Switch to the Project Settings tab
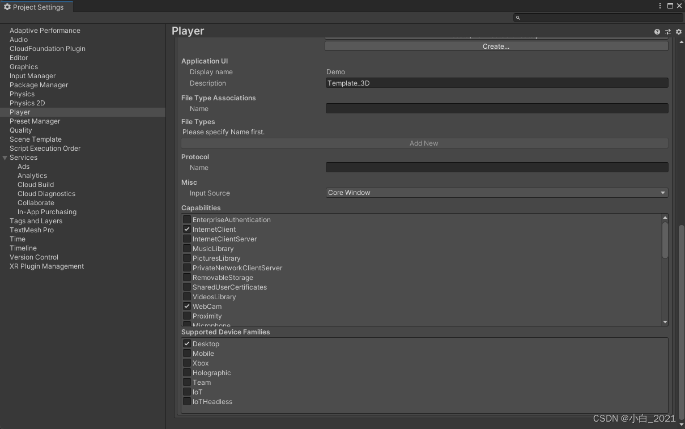This screenshot has height=429, width=685. 36,7
